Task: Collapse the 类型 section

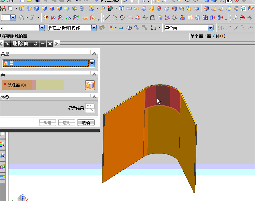Action: (94, 53)
